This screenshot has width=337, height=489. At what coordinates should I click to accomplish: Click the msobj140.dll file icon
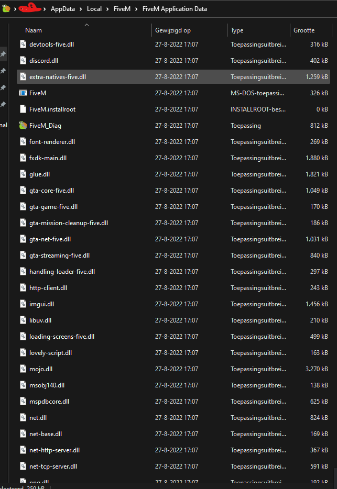tap(23, 385)
